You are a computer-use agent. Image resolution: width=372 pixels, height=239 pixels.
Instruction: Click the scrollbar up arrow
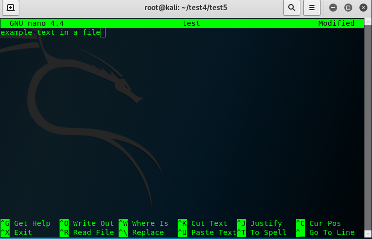coord(368,22)
